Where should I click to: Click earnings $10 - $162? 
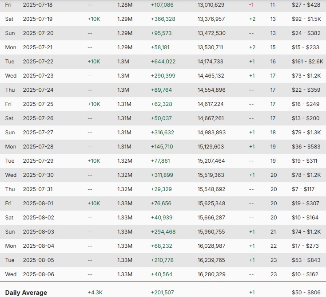(305, 274)
